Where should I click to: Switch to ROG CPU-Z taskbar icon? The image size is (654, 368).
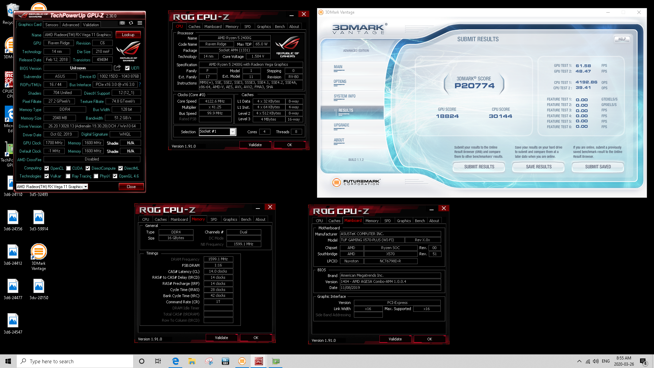pos(259,361)
